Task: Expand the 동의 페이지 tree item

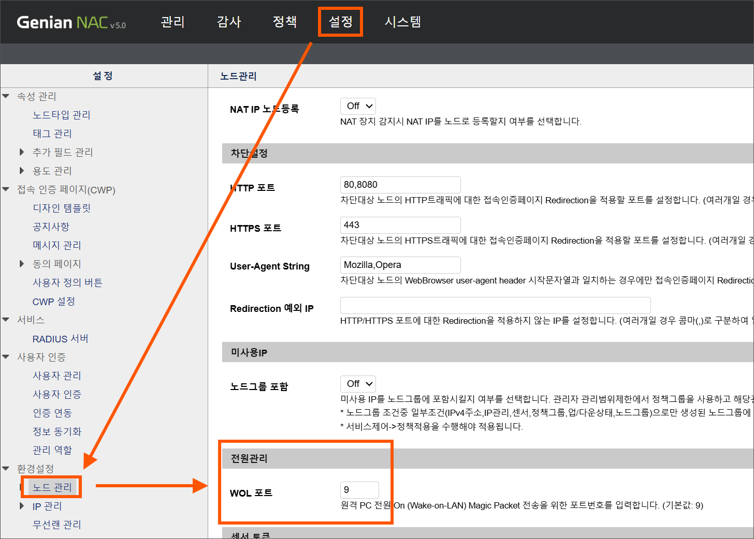Action: (x=22, y=264)
